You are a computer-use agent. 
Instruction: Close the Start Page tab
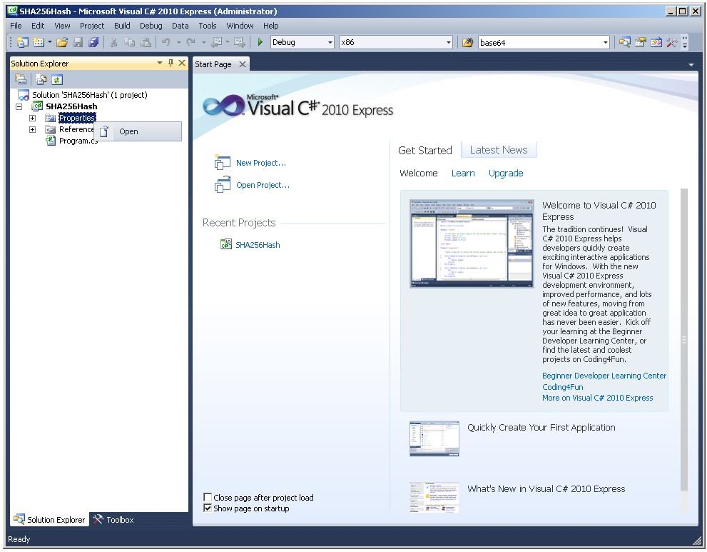[243, 64]
